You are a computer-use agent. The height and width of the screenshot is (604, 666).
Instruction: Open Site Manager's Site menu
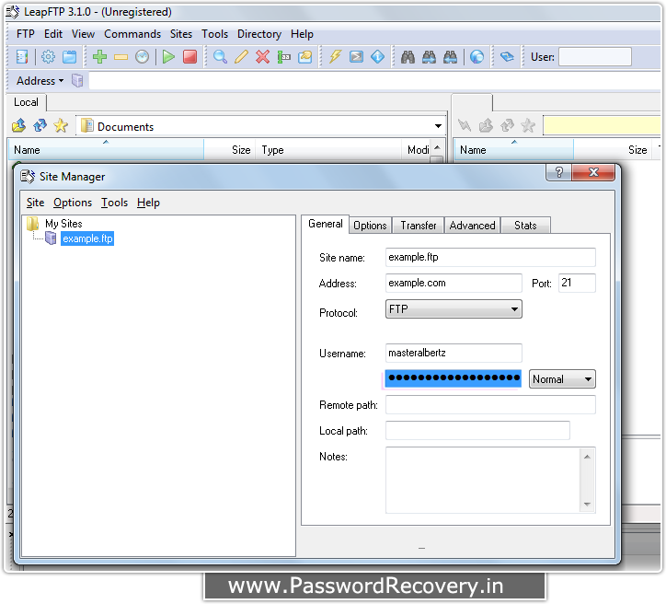point(35,203)
